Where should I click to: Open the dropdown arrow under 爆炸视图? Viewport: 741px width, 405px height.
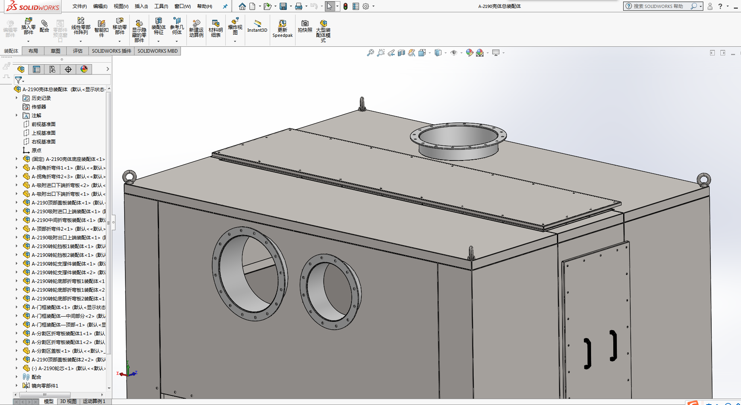pyautogui.click(x=235, y=41)
